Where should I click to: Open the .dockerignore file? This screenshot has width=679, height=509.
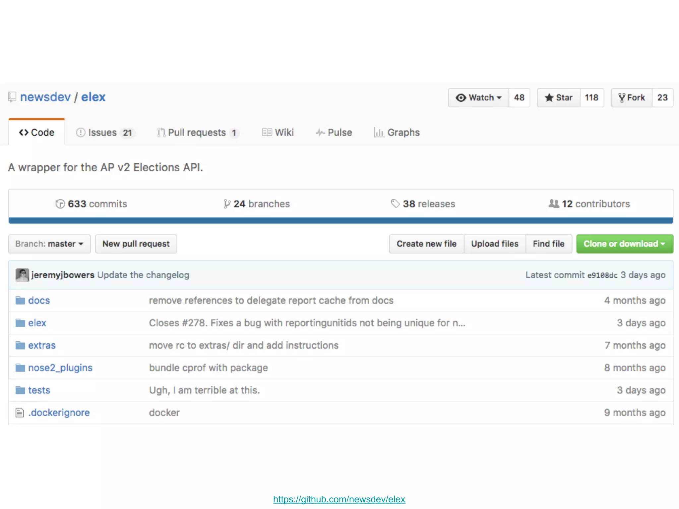tap(59, 413)
